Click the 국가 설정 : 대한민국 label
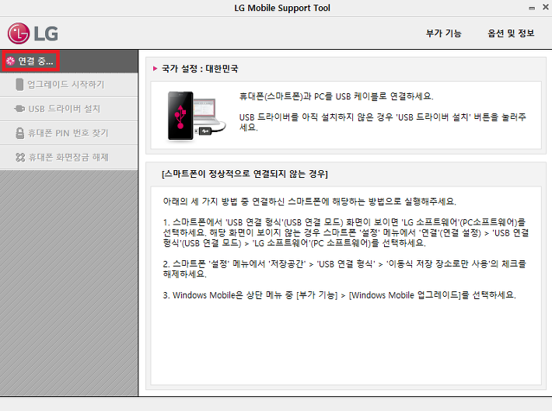The height and width of the screenshot is (411, 552). tap(200, 68)
